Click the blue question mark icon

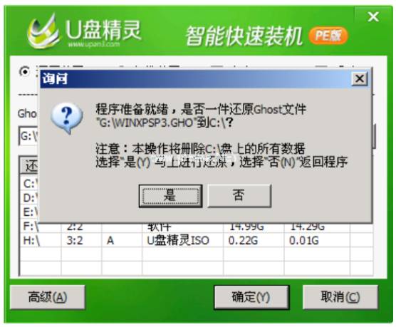(x=66, y=118)
